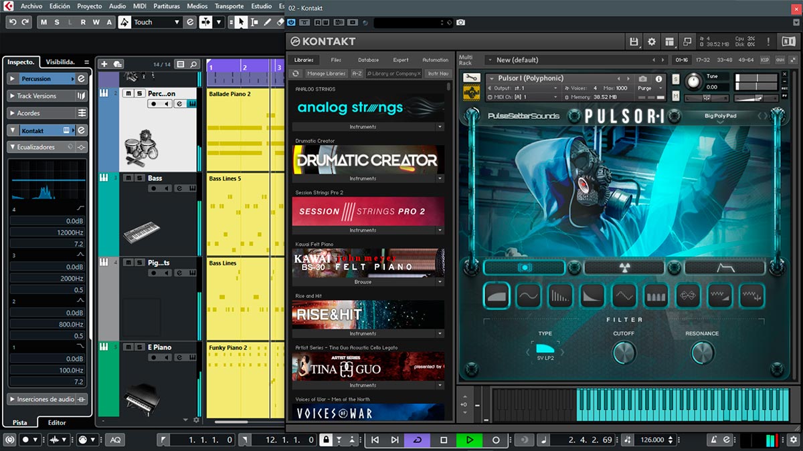Open the Kontakt KSP script editor
This screenshot has width=803, height=451.
765,60
